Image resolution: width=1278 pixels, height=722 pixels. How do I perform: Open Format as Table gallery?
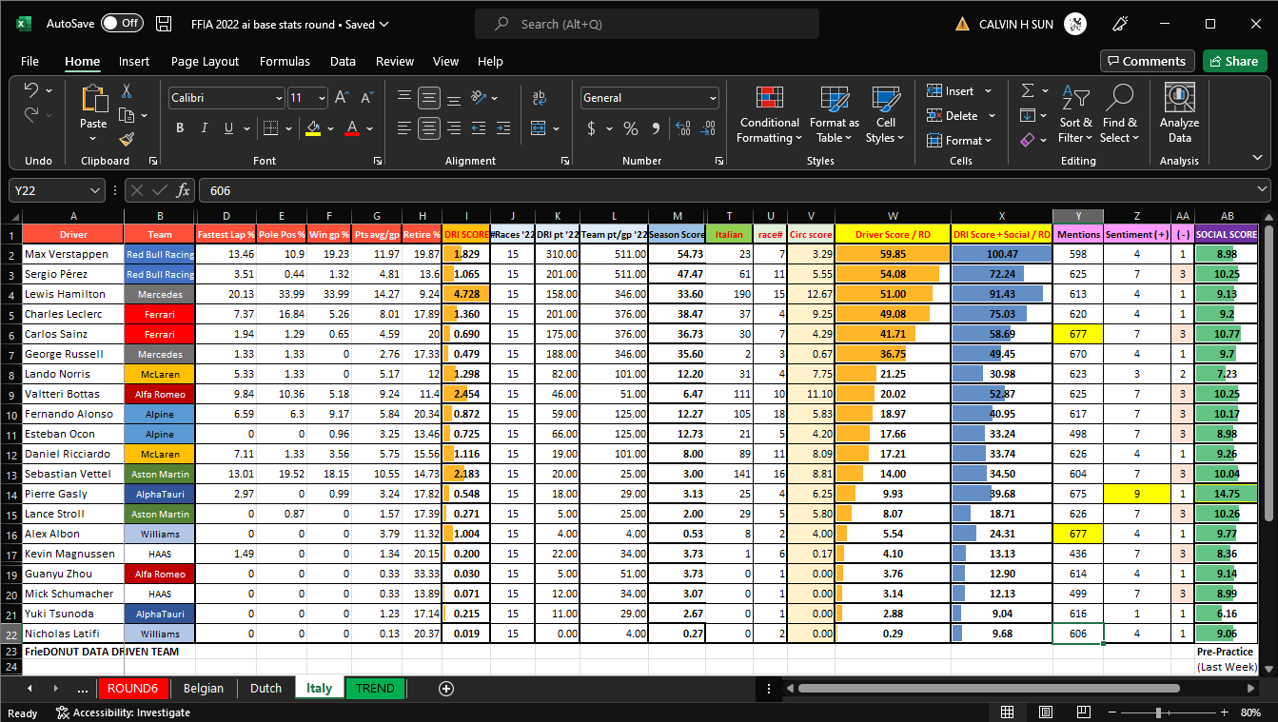coord(835,115)
